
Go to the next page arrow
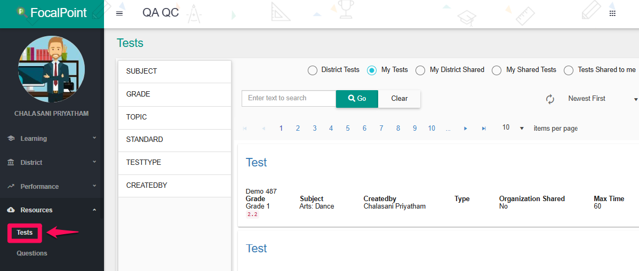click(x=466, y=129)
